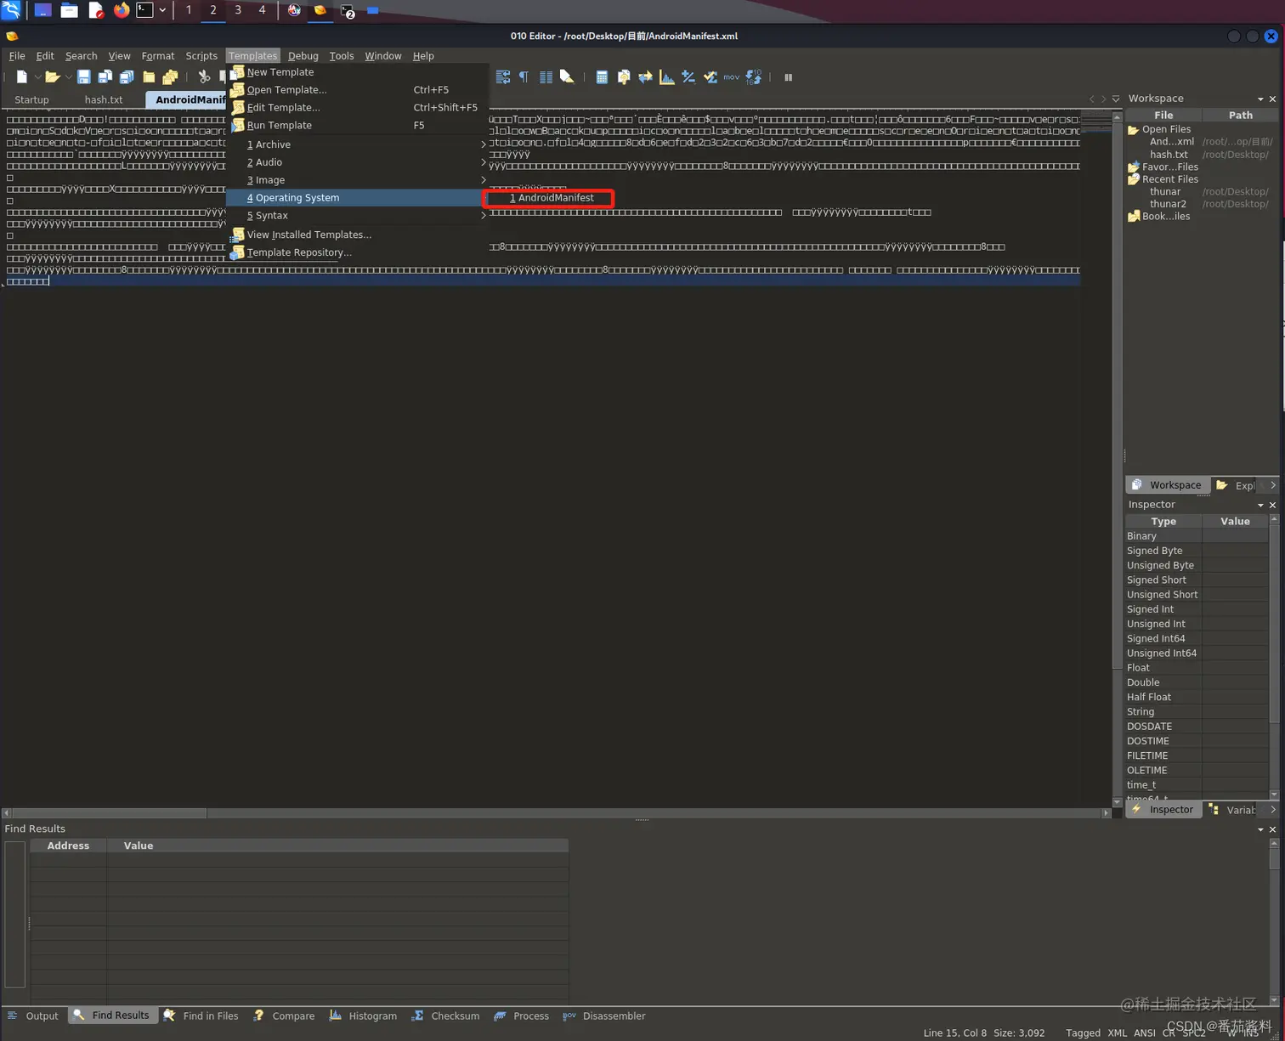1285x1041 pixels.
Task: Switch to the Variables tab beside Inspector
Action: click(x=1233, y=810)
